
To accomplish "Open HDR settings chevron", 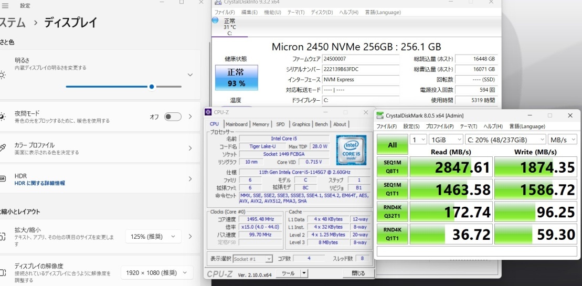I will pos(190,179).
